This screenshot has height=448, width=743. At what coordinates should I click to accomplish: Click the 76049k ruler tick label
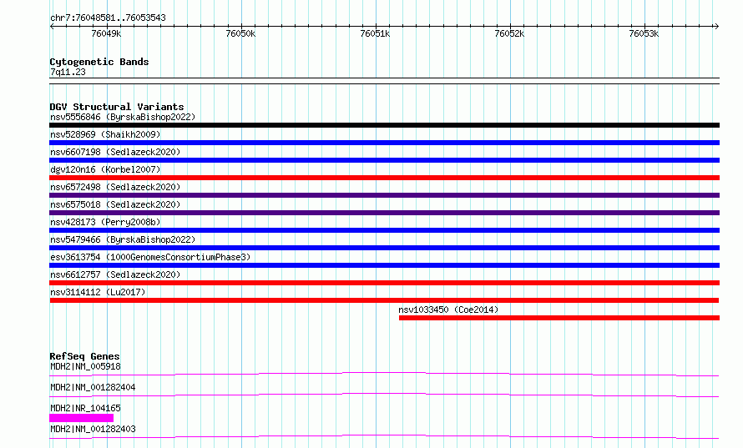coord(106,33)
